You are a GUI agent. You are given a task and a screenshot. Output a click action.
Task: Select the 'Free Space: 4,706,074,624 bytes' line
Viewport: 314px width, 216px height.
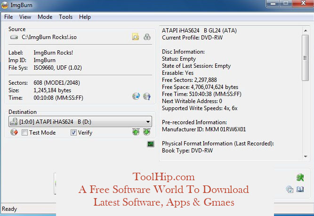coord(200,87)
